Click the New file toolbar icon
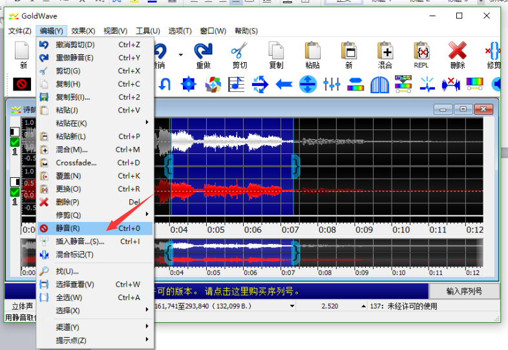 tap(22, 55)
